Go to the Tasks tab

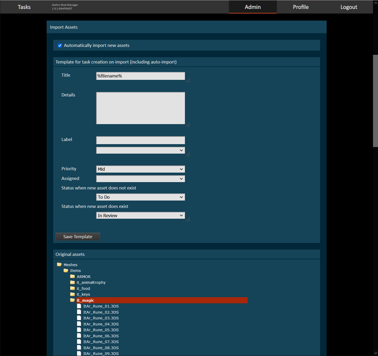coord(24,7)
